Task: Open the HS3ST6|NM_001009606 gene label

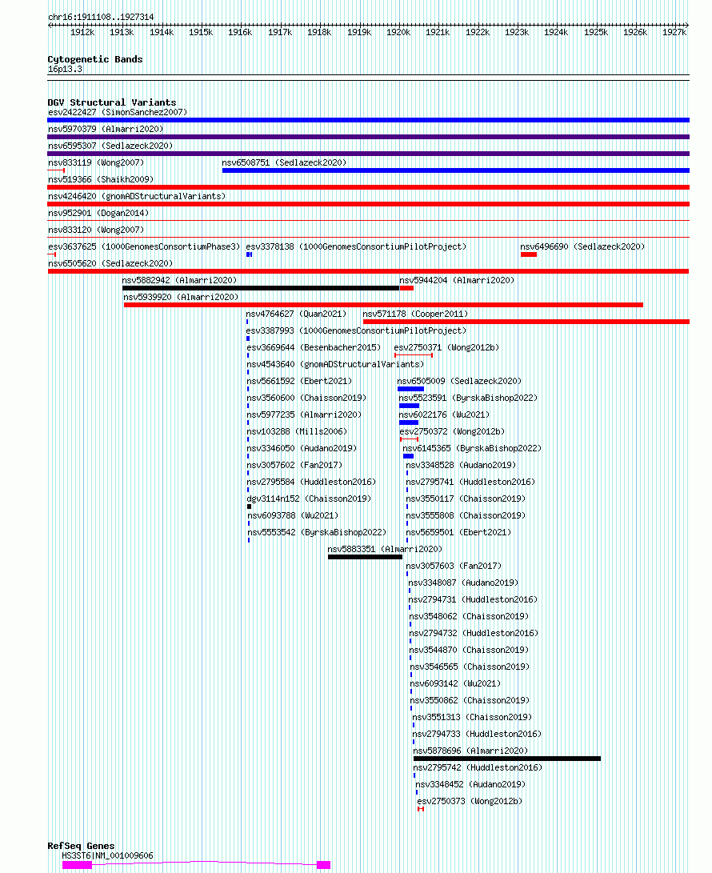Action: point(107,855)
